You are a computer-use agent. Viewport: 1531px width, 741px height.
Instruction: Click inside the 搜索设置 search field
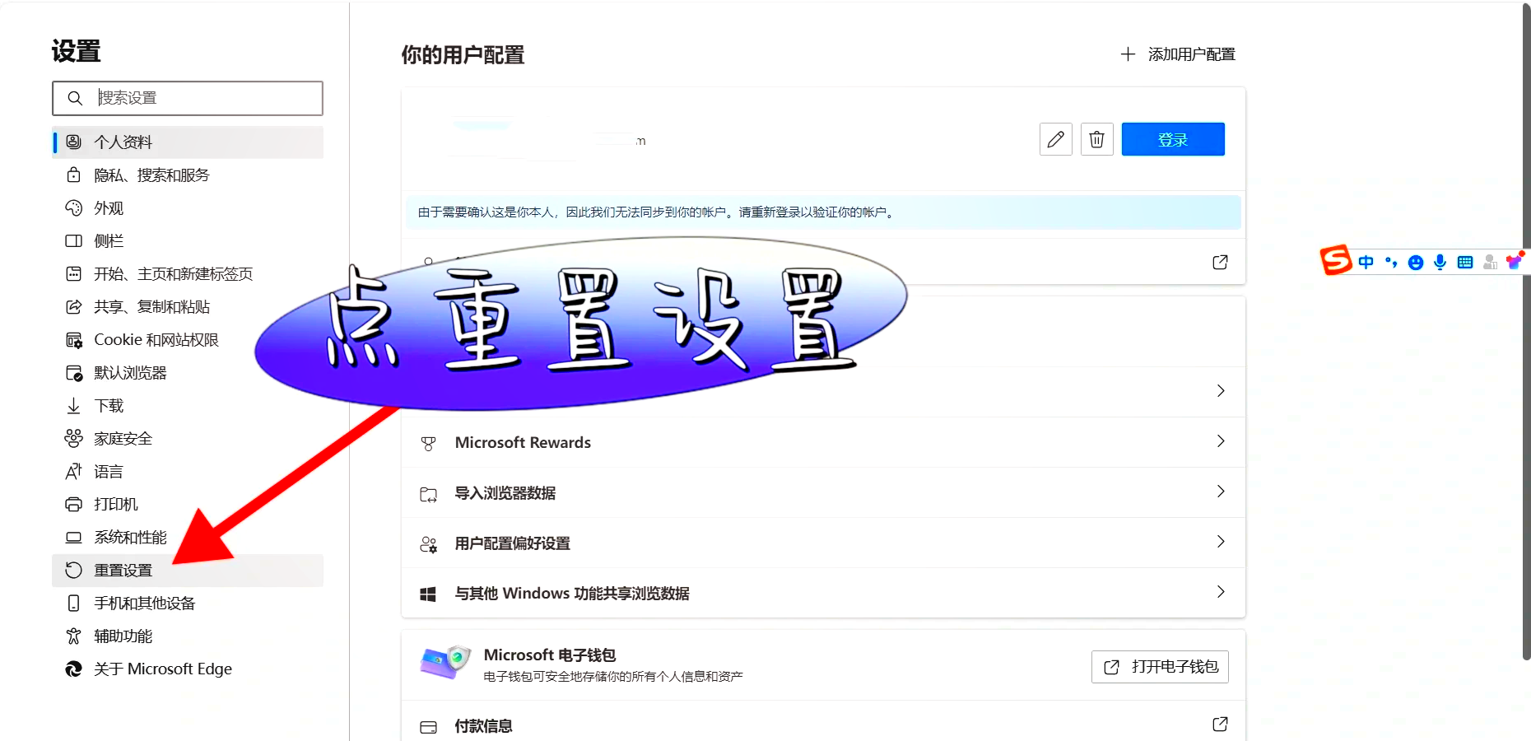(x=188, y=98)
